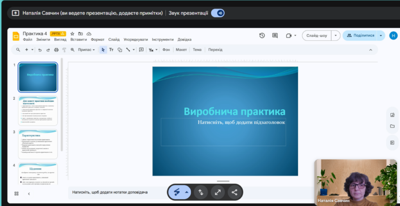Click the print icon in toolbar

point(56,50)
